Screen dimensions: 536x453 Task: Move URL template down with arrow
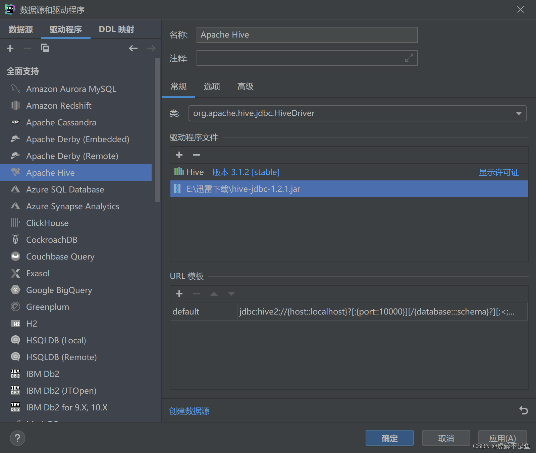(x=231, y=294)
